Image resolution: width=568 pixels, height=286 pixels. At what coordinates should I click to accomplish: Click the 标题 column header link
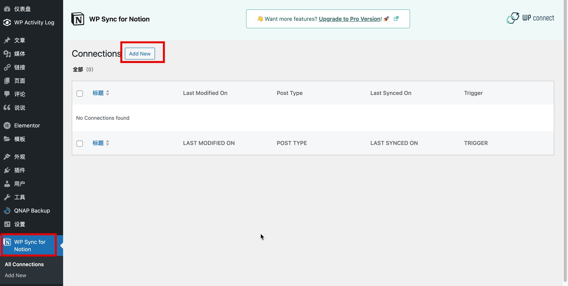(x=98, y=93)
